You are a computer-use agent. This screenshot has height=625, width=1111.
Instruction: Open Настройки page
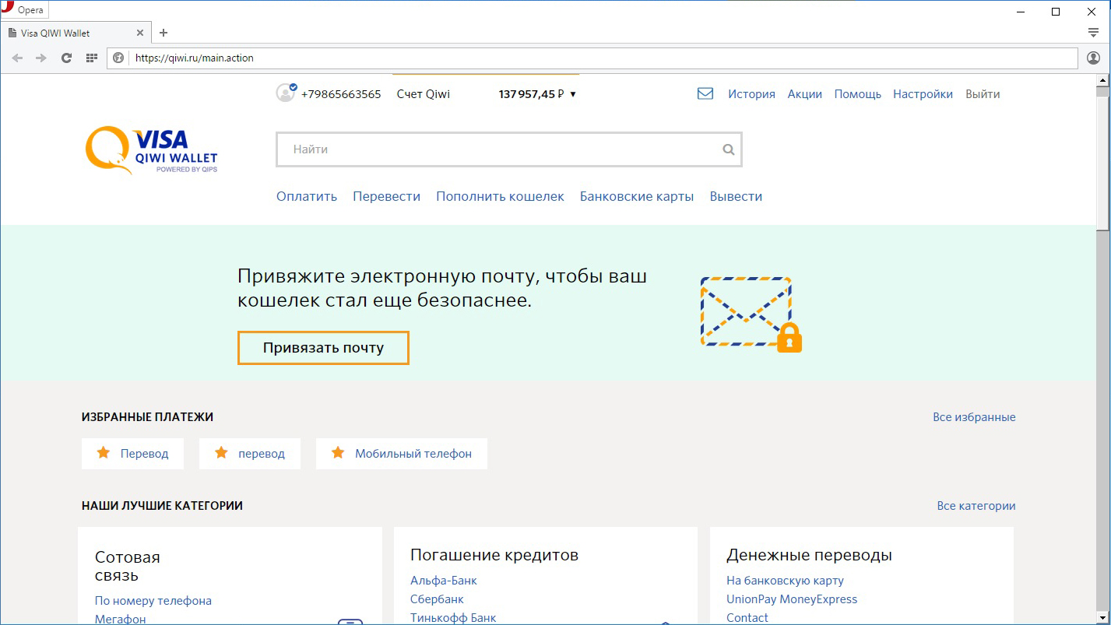click(x=923, y=93)
